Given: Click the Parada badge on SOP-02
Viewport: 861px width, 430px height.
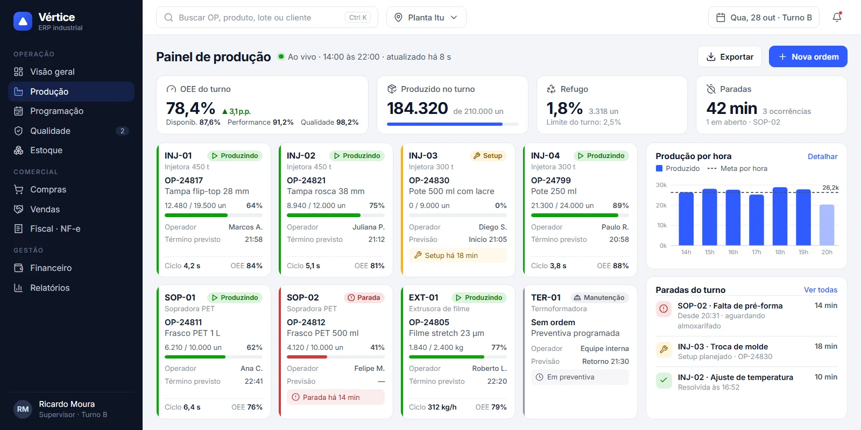Looking at the screenshot, I should click(x=364, y=298).
